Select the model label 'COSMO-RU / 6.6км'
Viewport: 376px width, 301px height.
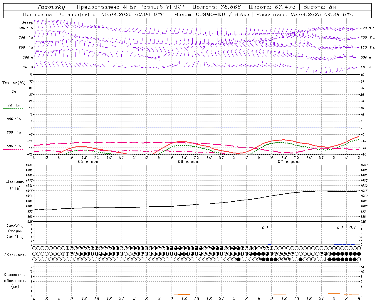coord(223,14)
